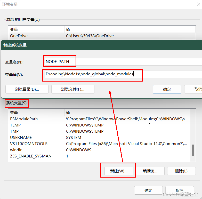Click 取消 at the bottom of the 环境变量 window
Screen dimensions: 202x199
click(180, 190)
